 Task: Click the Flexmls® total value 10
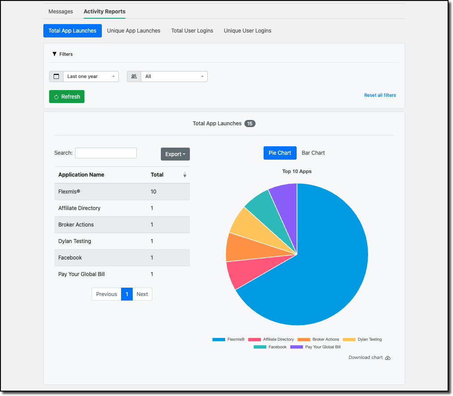click(x=153, y=191)
